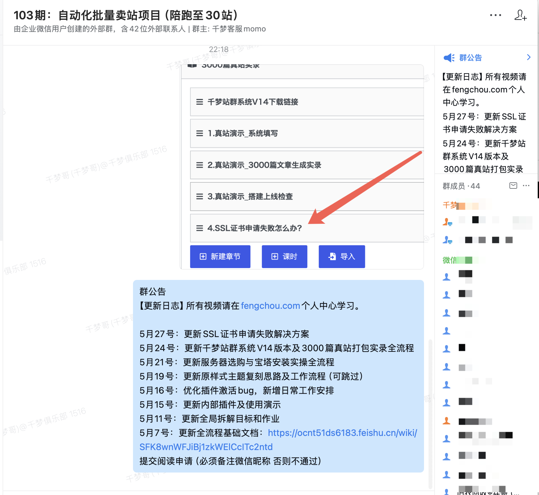
Task: Click the announcement line 5月27号 更新SSL证书
Action: tap(224, 334)
